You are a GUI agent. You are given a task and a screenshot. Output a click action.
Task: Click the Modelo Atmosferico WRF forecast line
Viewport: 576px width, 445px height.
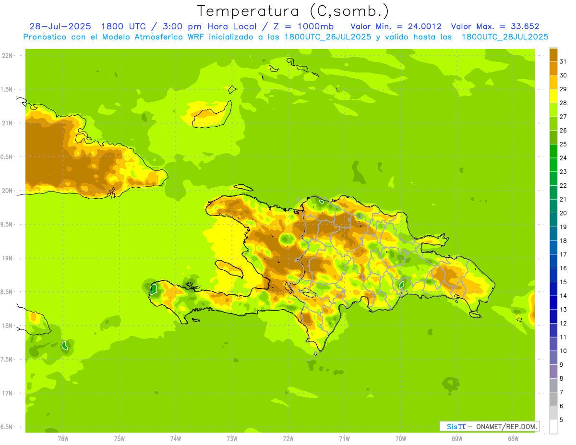pos(286,37)
